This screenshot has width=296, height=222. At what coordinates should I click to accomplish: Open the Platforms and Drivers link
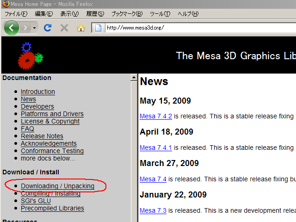[52, 114]
